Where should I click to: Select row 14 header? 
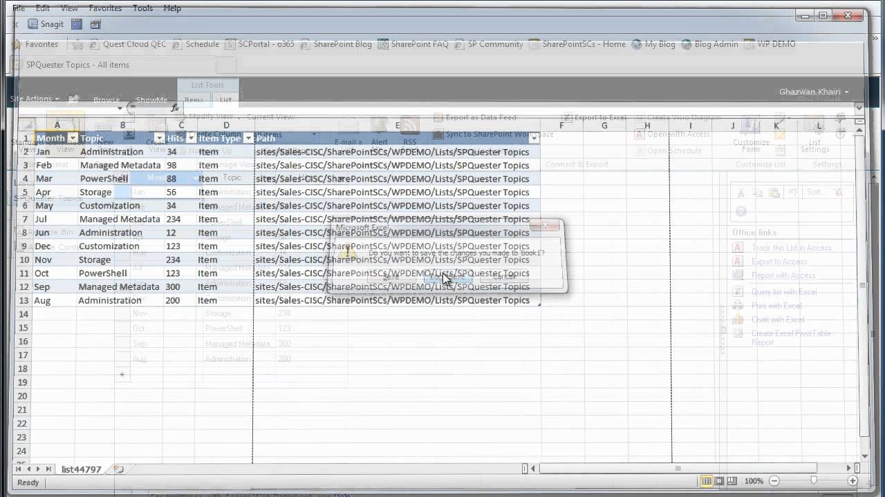click(x=24, y=313)
